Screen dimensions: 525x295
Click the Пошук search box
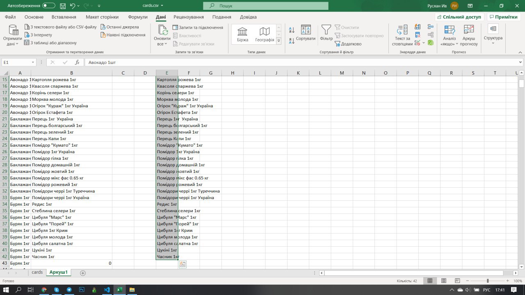[x=265, y=6]
